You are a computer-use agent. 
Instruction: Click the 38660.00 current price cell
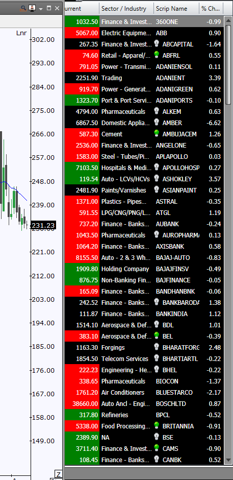coord(82,403)
